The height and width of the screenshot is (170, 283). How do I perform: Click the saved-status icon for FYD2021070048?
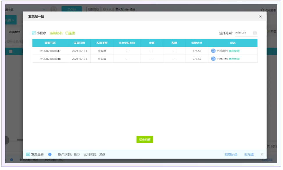click(213, 59)
